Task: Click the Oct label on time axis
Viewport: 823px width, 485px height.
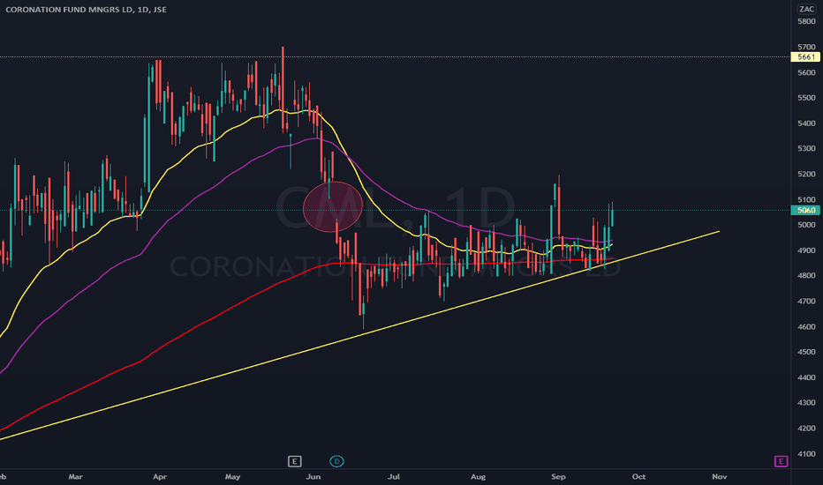Action: 638,476
